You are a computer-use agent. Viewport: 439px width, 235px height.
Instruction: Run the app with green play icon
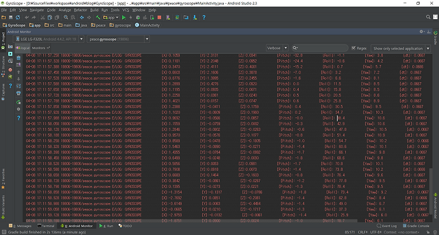point(124,17)
